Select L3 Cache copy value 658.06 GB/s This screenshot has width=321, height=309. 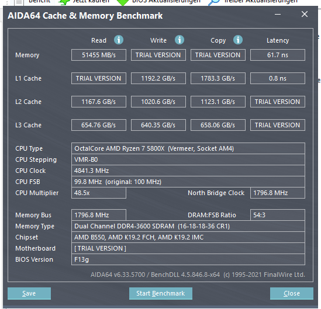click(218, 125)
